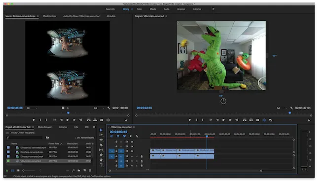Open Source panel menu icon
Image resolution: width=318 pixels, height=182 pixels.
point(38,16)
